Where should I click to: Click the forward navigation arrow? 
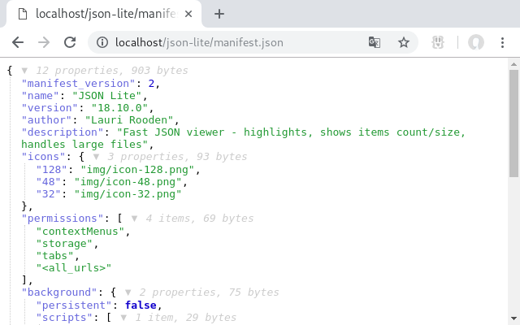[44, 42]
